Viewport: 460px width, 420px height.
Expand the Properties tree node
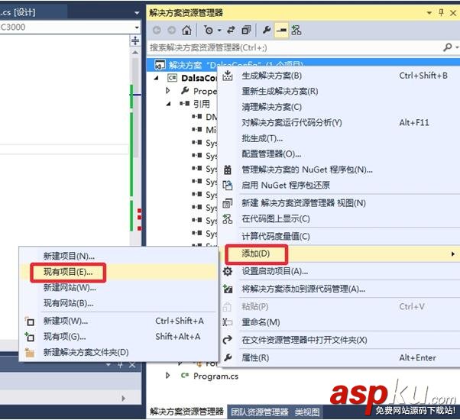[x=168, y=91]
